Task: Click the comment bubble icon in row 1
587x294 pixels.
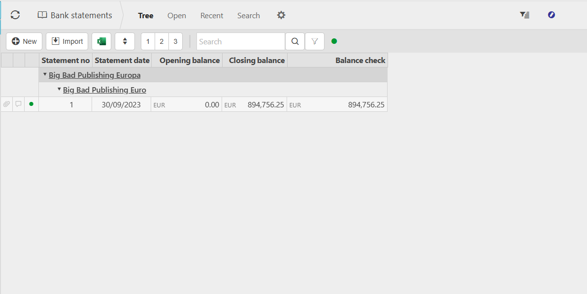Action: (18, 104)
